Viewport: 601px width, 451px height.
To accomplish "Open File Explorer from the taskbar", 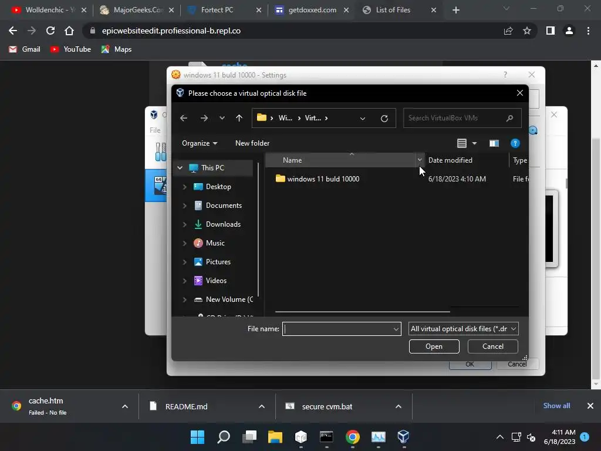I will [x=275, y=437].
